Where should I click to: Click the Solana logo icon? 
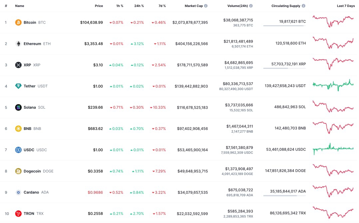click(x=18, y=107)
